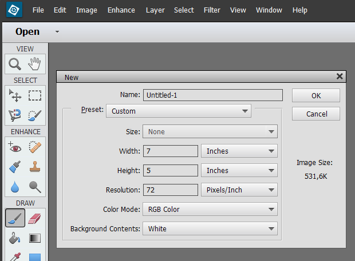Open the Width units dropdown
This screenshot has width=355, height=261.
tap(239, 151)
